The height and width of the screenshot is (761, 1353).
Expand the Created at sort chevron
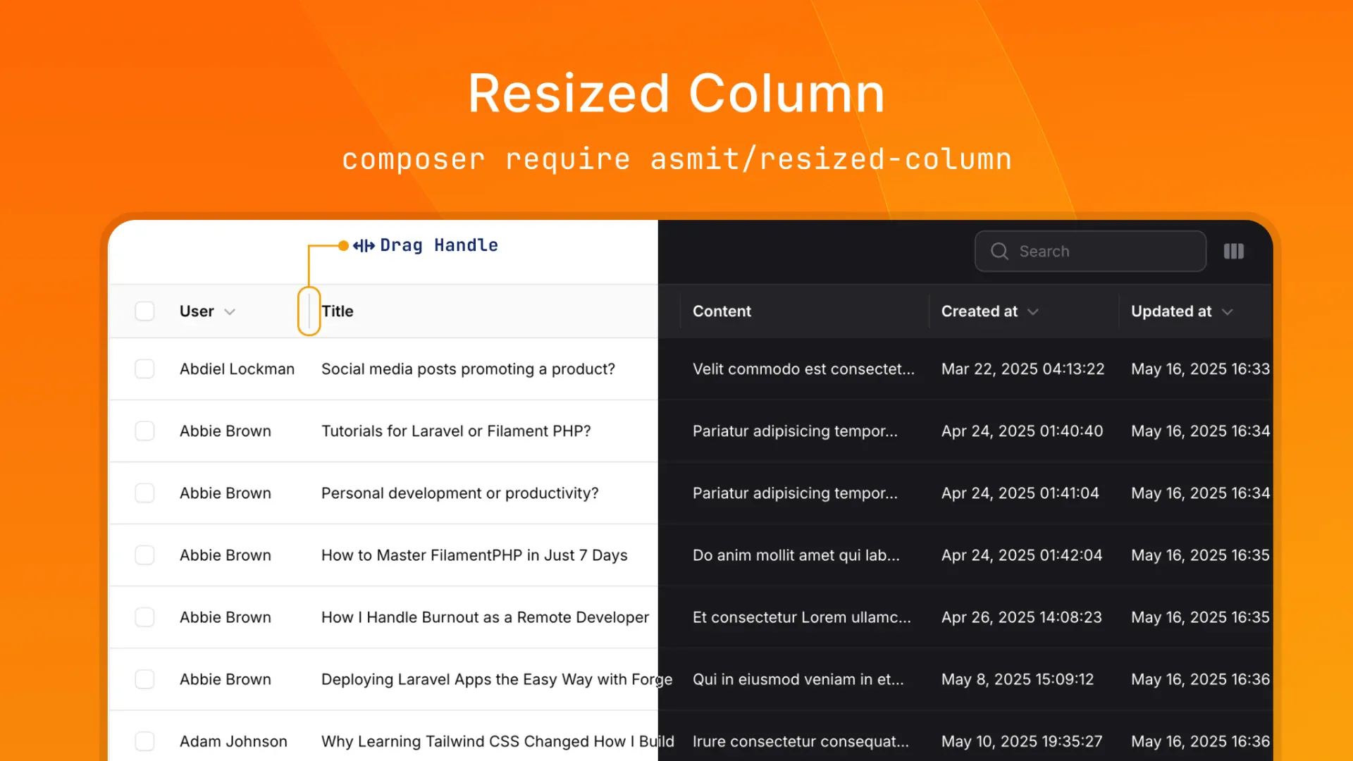(x=1033, y=311)
